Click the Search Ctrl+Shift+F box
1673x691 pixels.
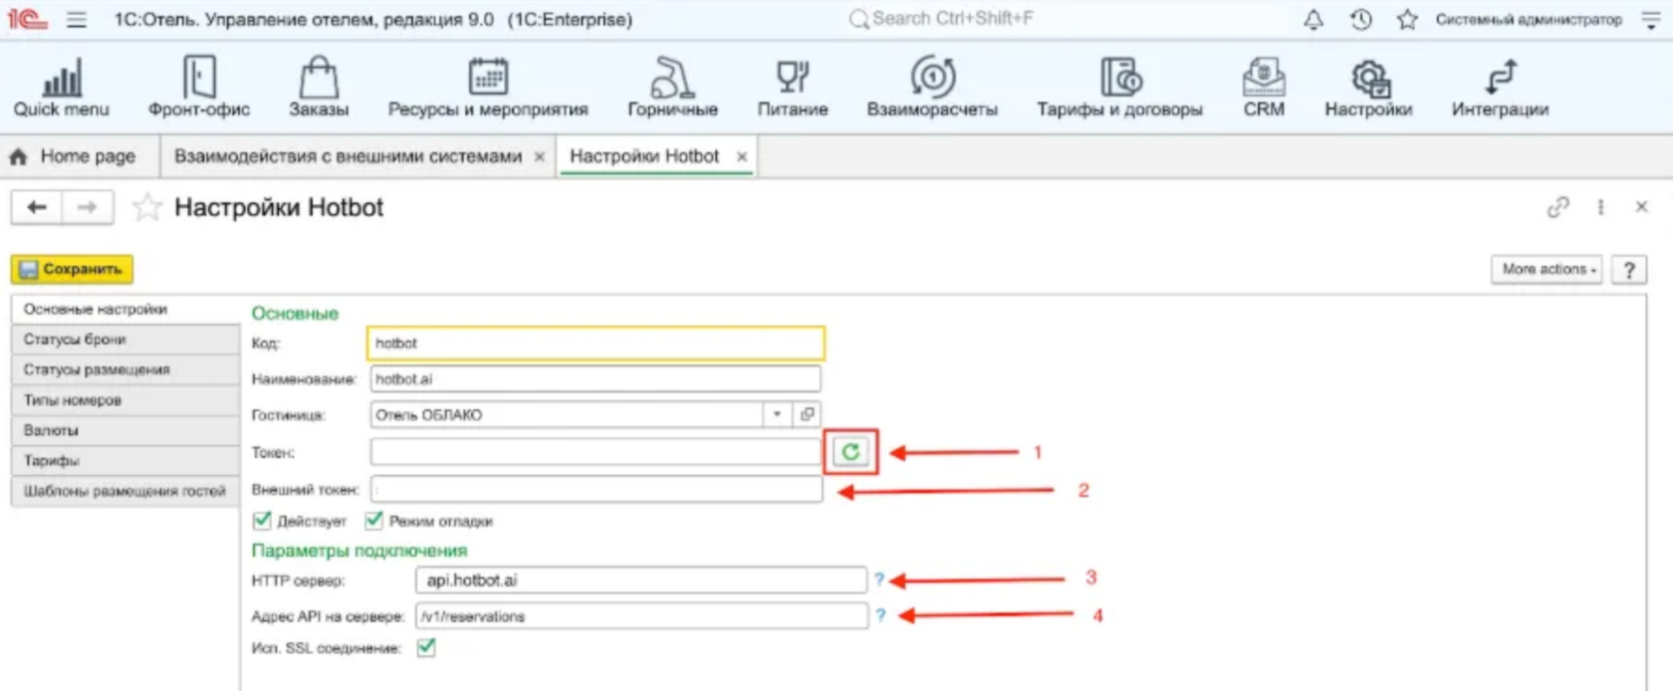[x=1066, y=19]
